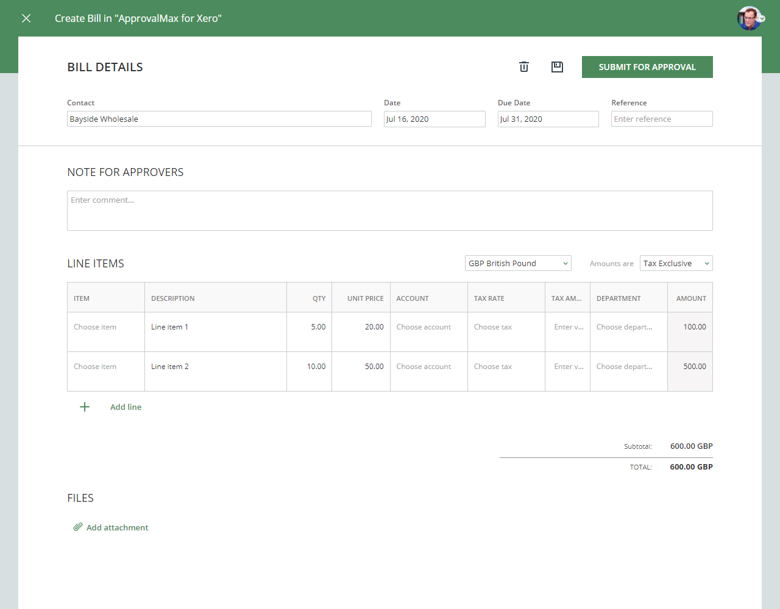Click the Reference field label

[629, 103]
